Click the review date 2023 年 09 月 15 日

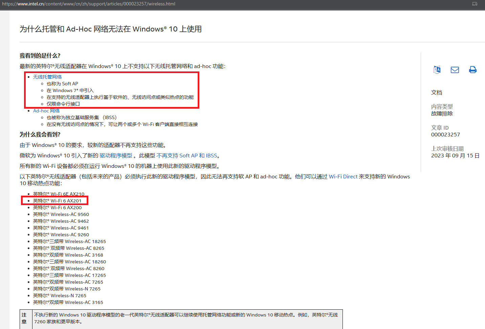(455, 155)
